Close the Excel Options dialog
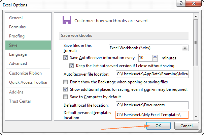The width and height of the screenshot is (204, 135). point(196,5)
